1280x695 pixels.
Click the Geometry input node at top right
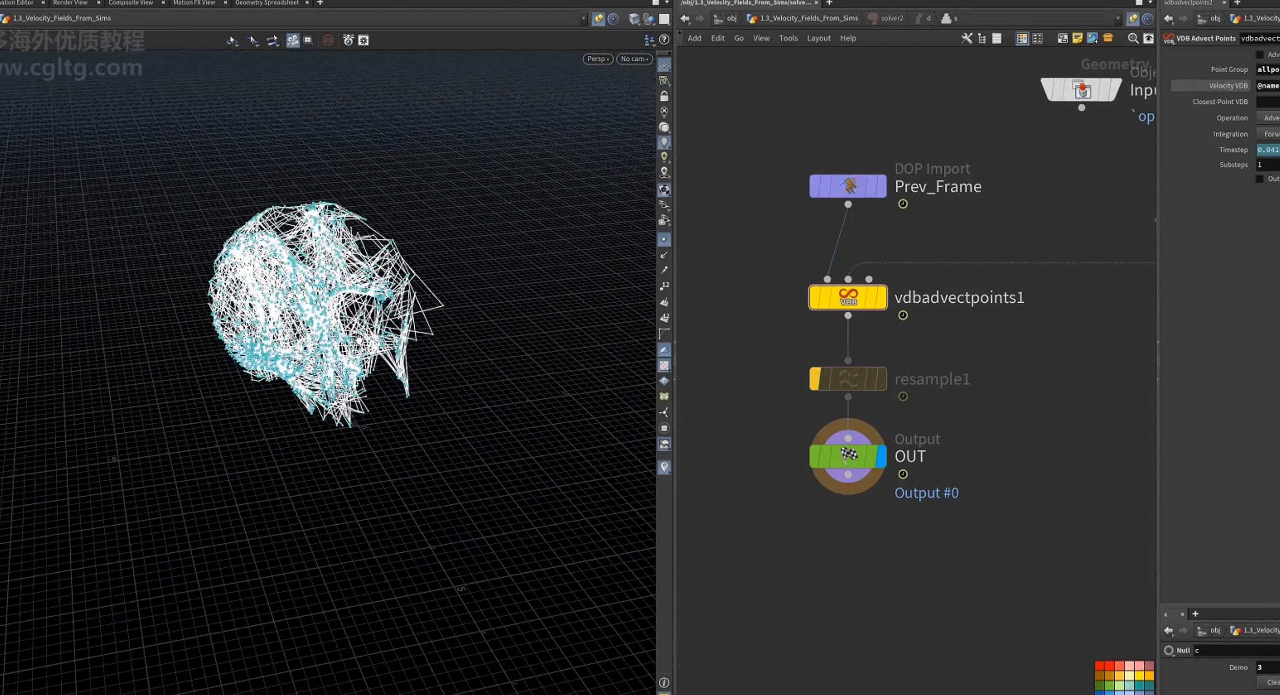pyautogui.click(x=1082, y=90)
